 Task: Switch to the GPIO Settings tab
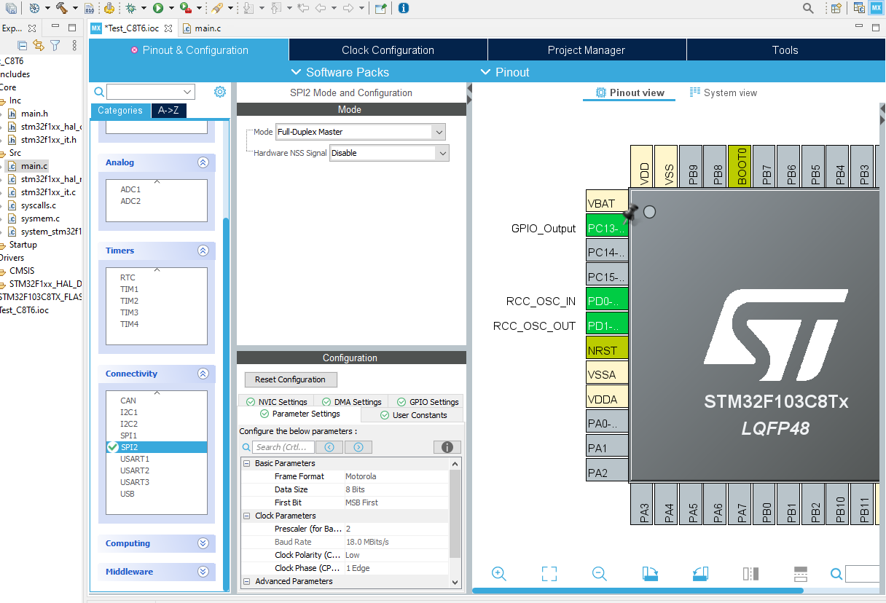426,402
